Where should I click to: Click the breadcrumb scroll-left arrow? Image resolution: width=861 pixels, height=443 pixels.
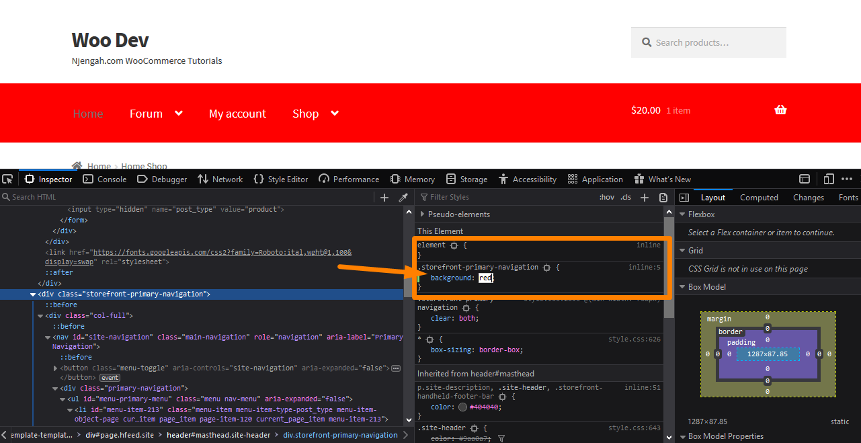pos(5,435)
